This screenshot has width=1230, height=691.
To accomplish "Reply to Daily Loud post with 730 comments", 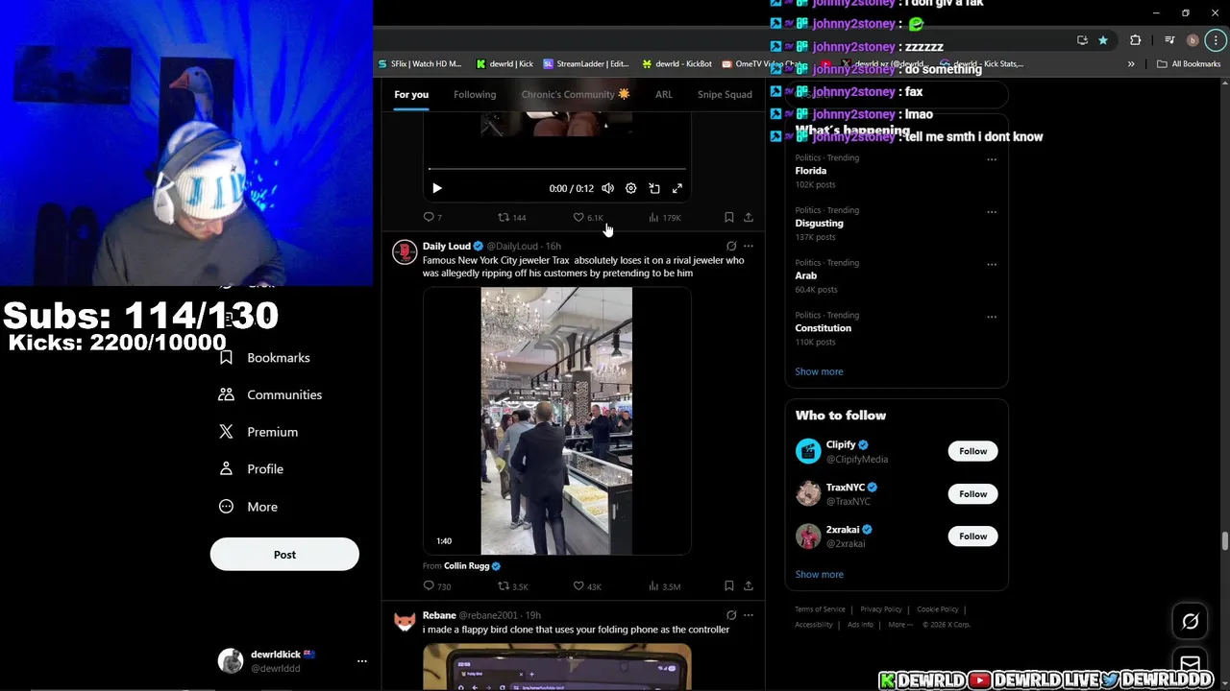I will pos(437,586).
